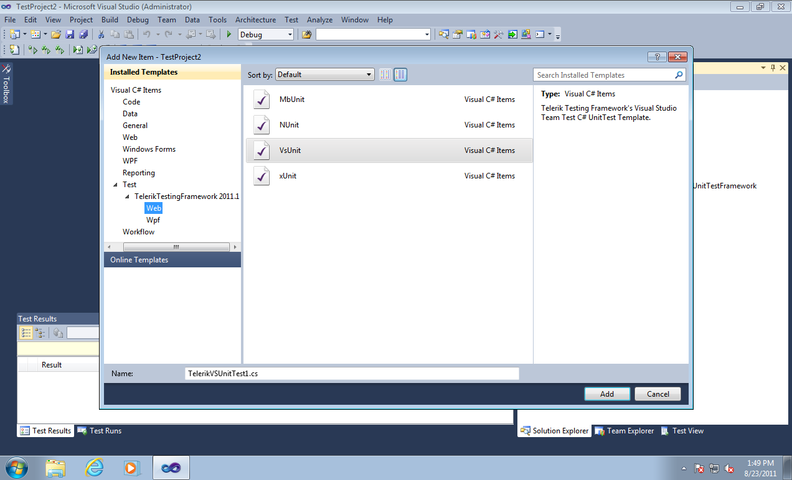
Task: Open the Toolbox side panel
Action: pos(6,83)
